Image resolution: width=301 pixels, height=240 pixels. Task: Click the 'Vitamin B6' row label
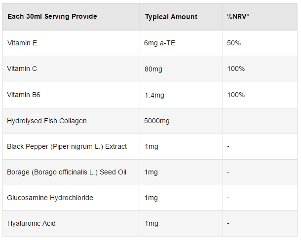click(24, 95)
